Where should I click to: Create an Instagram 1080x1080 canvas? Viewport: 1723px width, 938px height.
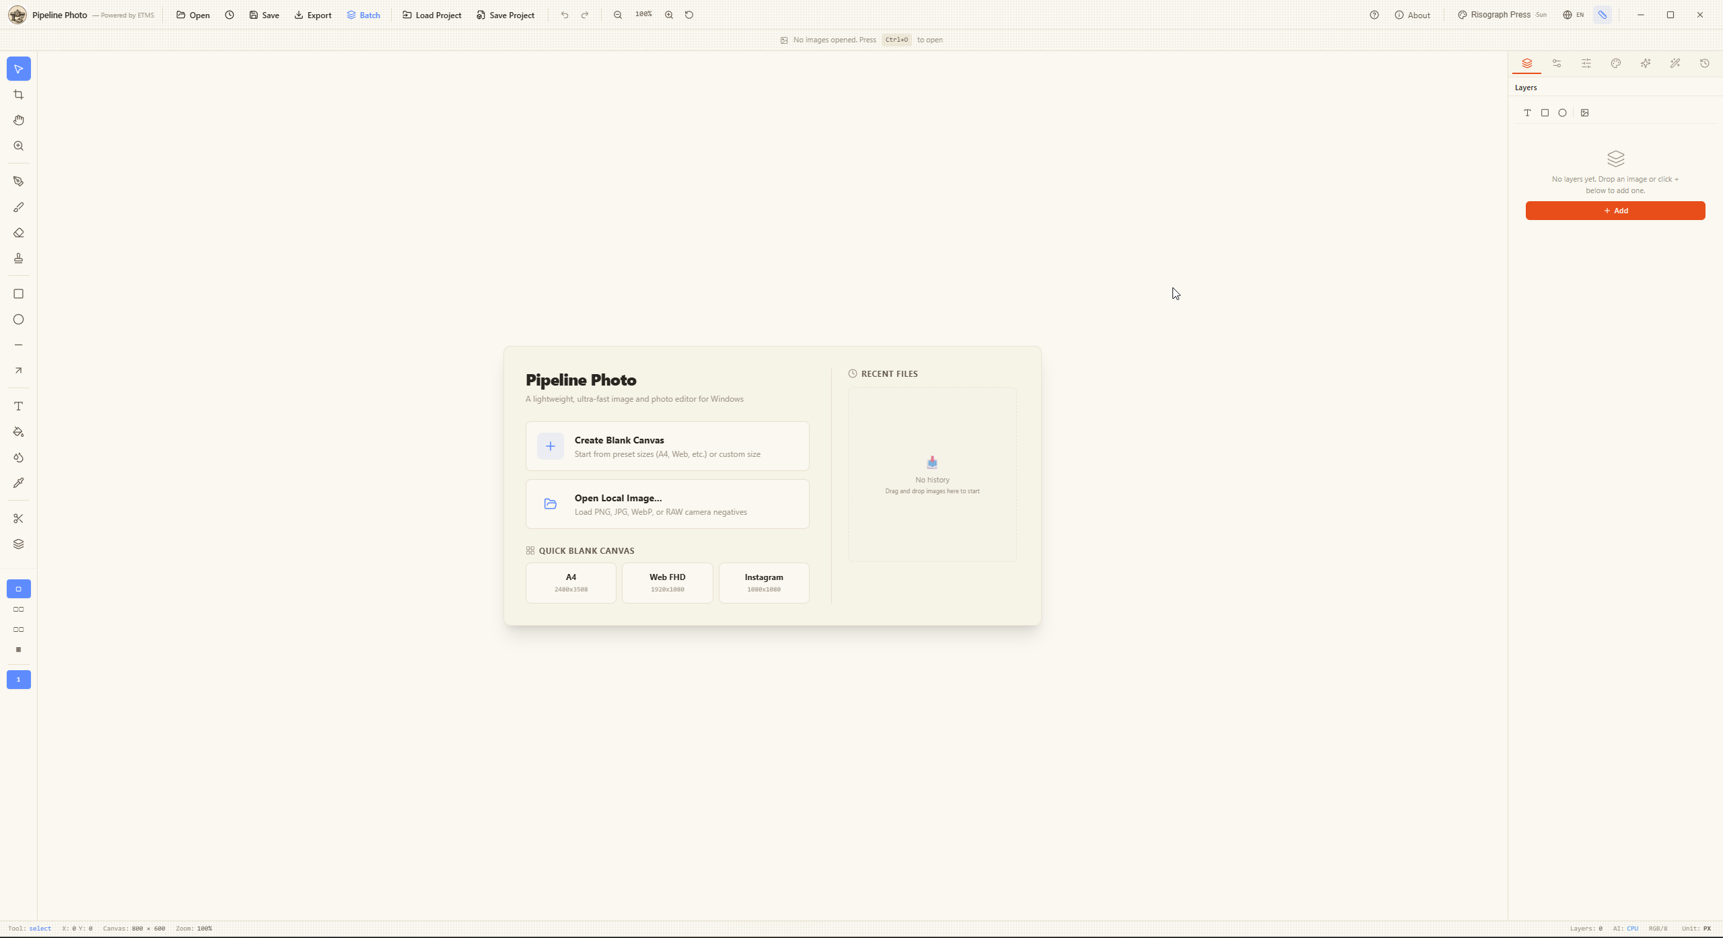coord(764,583)
